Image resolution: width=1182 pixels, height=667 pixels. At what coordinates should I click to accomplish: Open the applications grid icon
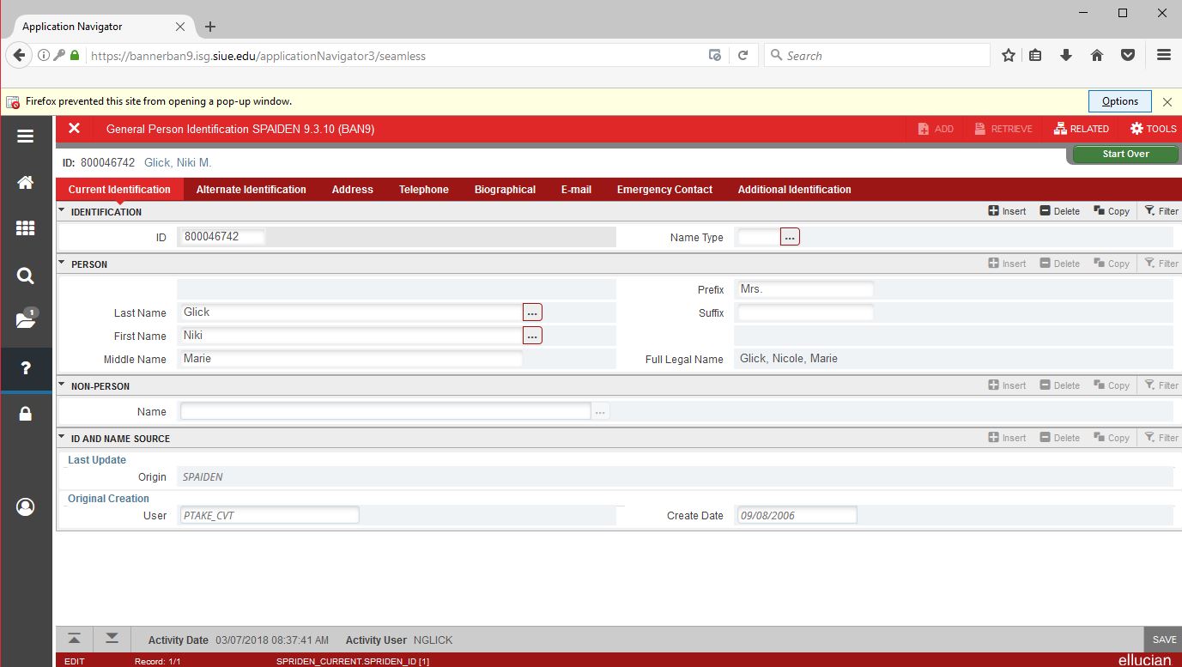pos(26,228)
